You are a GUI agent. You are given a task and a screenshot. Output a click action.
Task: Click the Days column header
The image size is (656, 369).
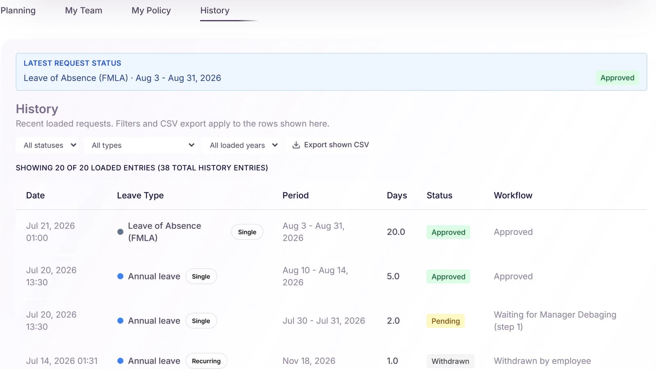[397, 196]
